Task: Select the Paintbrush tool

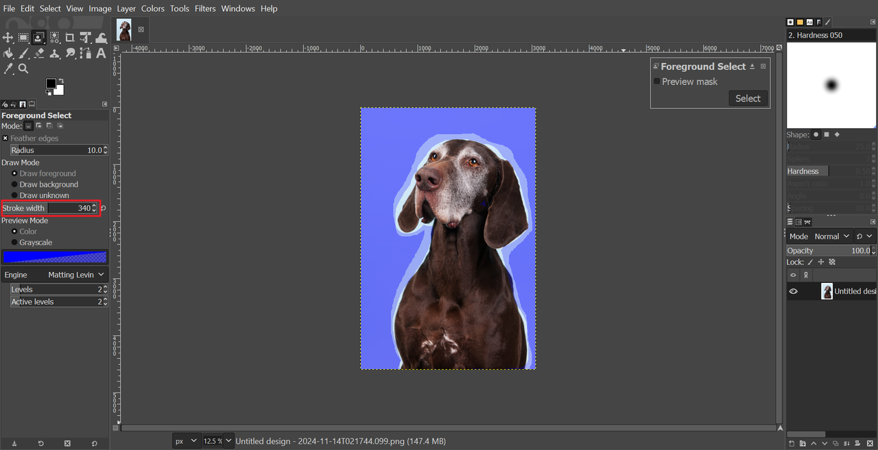Action: (x=23, y=53)
